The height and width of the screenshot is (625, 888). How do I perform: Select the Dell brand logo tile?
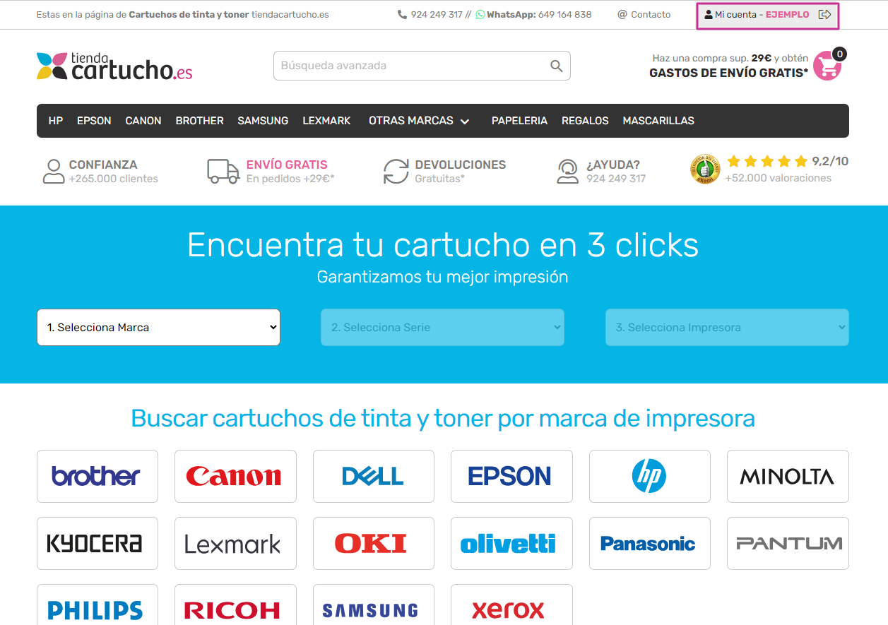tap(374, 476)
